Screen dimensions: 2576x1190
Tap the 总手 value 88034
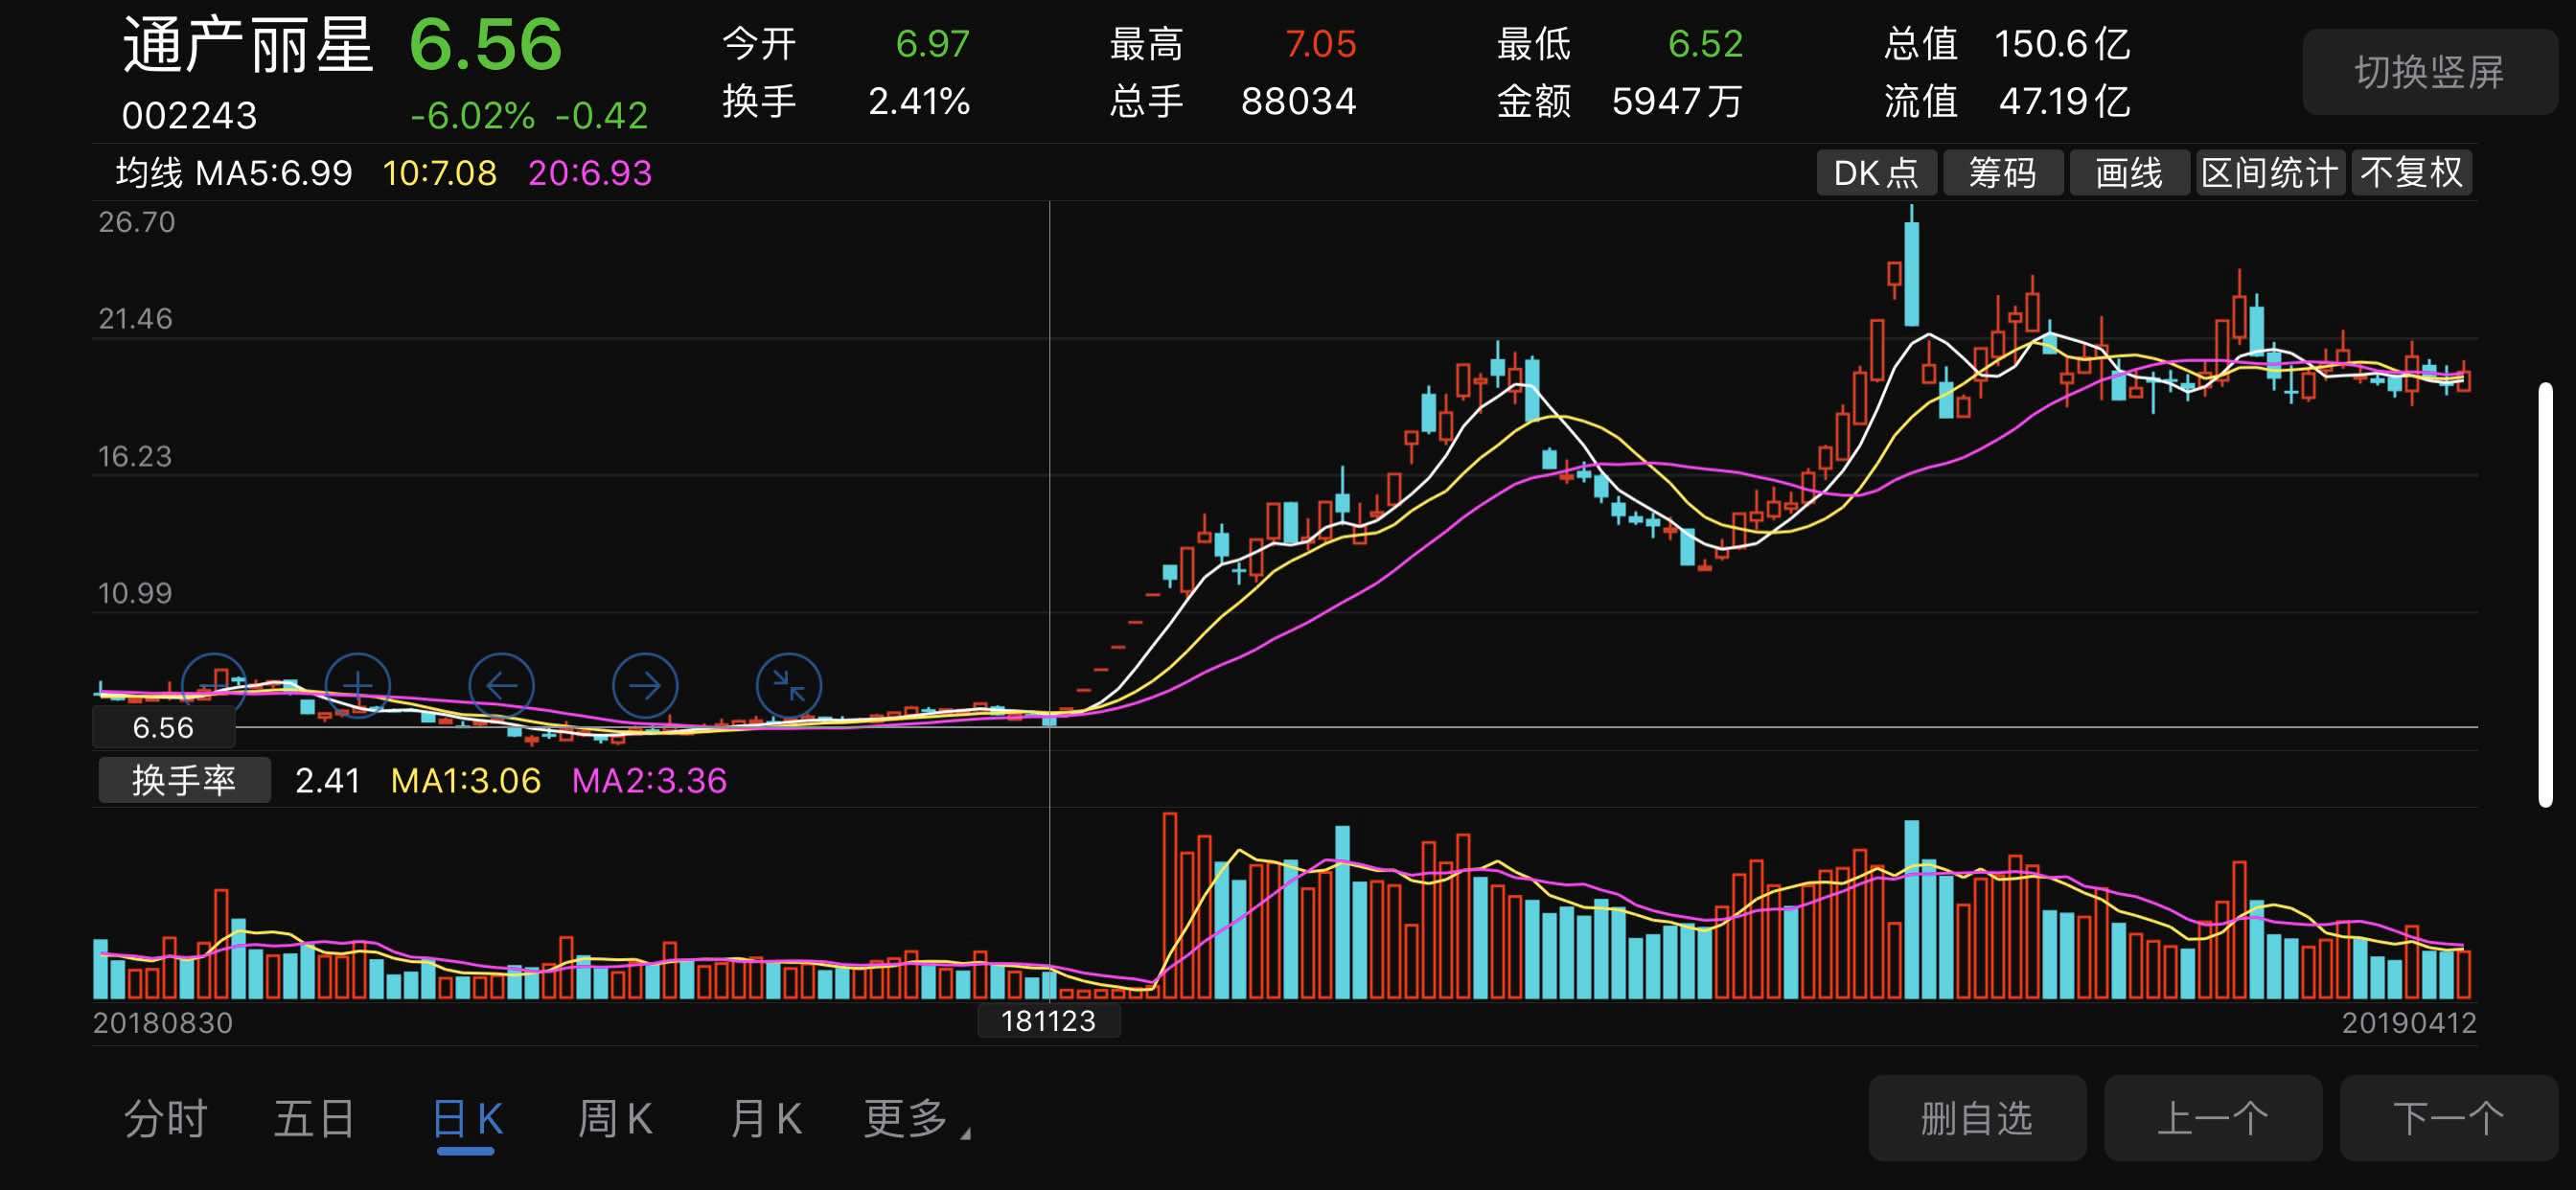[1298, 101]
